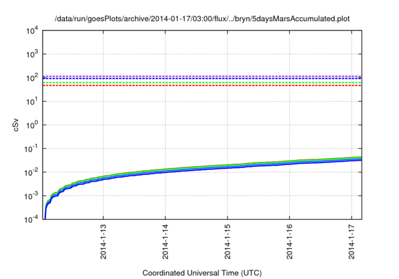Click the 10^0 y-axis tick label
Viewport: 399px width, 279px height.
pos(32,125)
